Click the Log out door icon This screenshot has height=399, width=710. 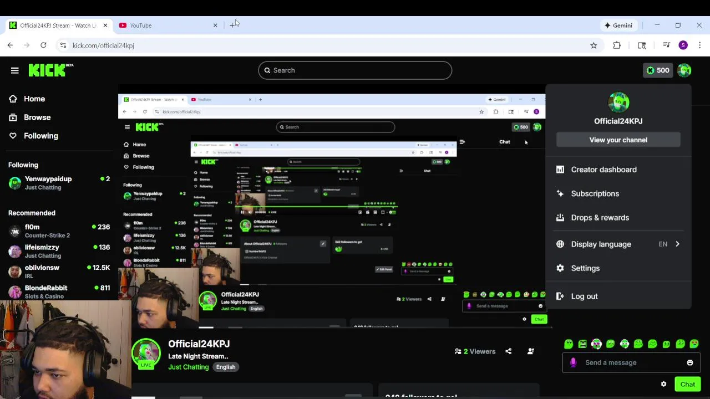click(560, 296)
